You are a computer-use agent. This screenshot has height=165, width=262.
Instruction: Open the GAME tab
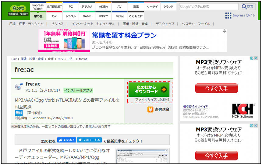point(87,16)
